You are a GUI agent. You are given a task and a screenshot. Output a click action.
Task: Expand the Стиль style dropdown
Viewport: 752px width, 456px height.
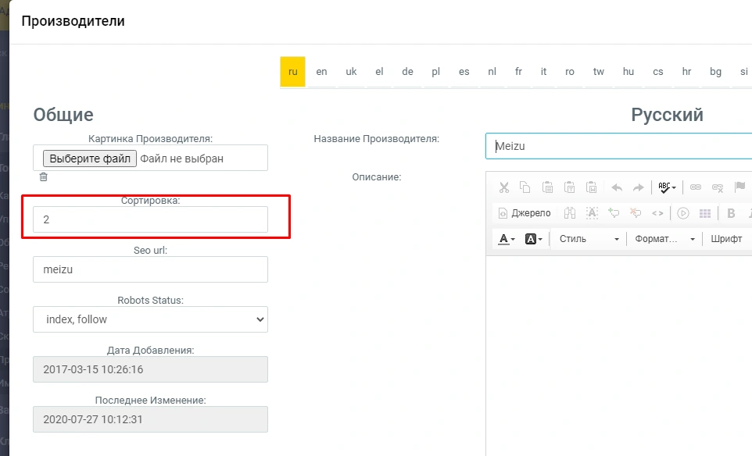click(589, 239)
